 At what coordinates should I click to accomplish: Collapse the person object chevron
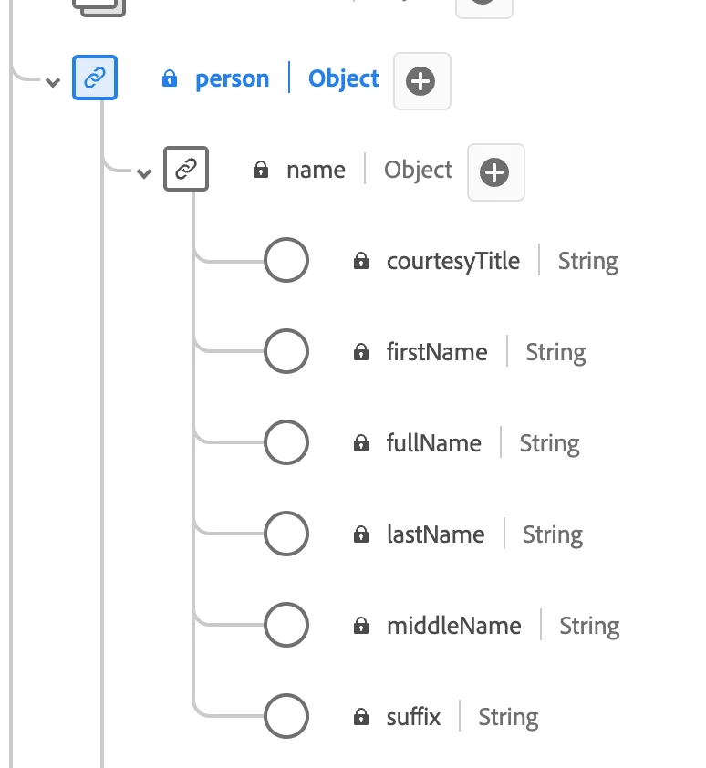pyautogui.click(x=53, y=83)
